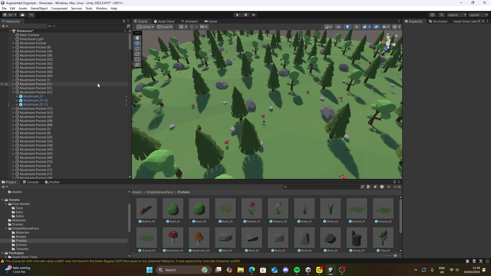The image size is (491, 276).
Task: Collapse Mushroom Pocket (27) in Hierarchy
Action: pos(14,92)
